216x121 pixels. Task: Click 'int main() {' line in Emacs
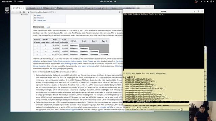(129, 77)
